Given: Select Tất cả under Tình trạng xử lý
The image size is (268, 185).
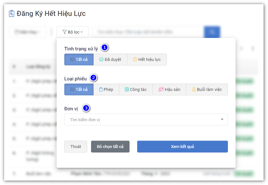Looking at the screenshot, I should pyautogui.click(x=79, y=59).
